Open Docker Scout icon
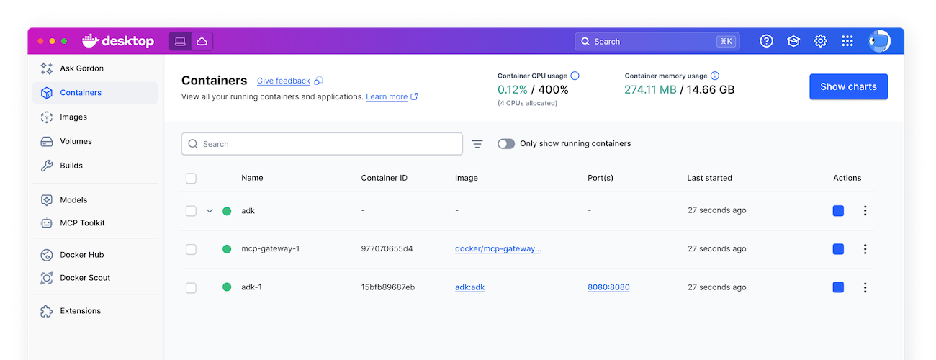 coord(47,278)
